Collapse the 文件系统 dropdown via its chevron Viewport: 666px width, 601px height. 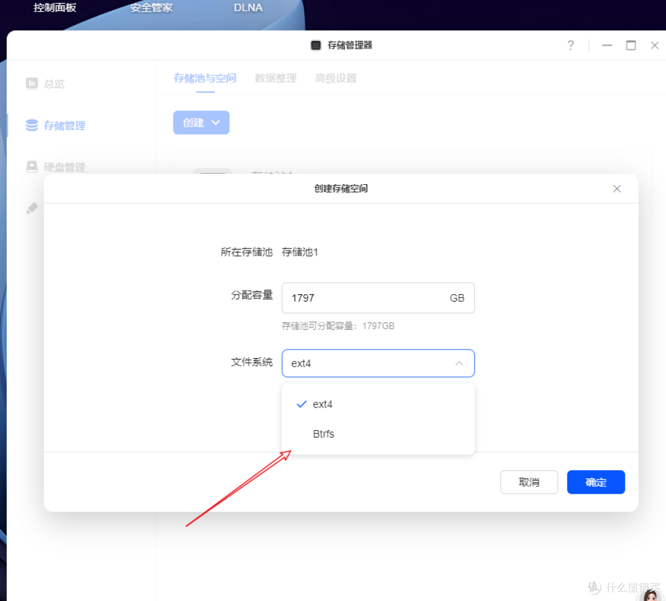pos(459,363)
